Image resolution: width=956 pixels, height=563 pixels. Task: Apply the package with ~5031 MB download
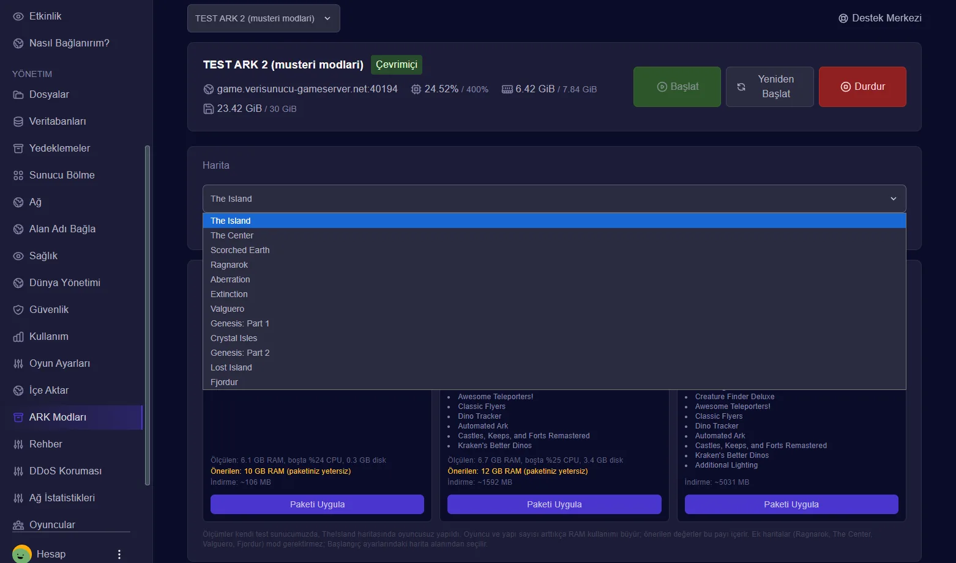coord(791,504)
